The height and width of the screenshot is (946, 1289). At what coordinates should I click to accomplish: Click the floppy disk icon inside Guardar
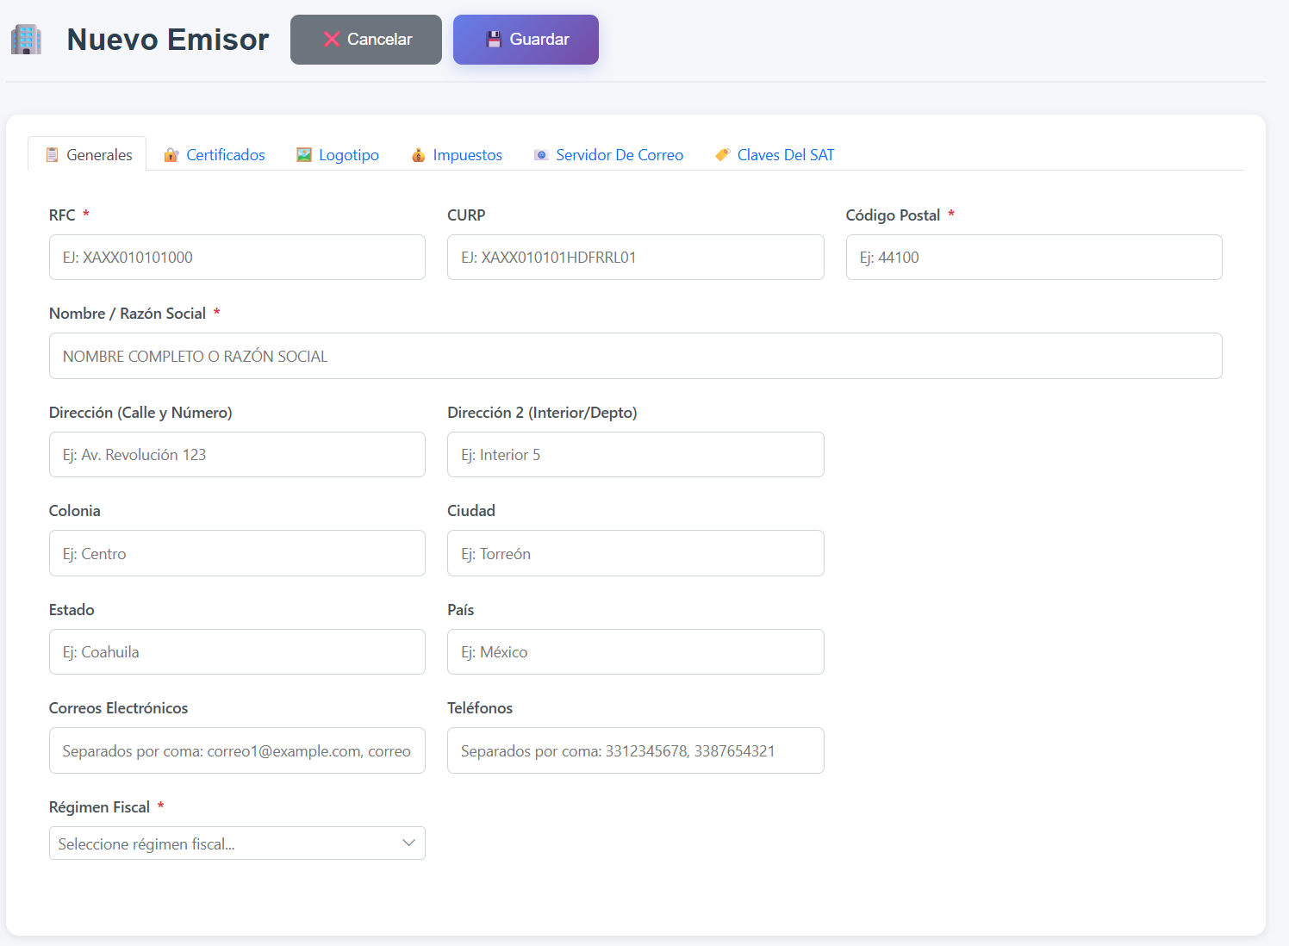(x=494, y=39)
